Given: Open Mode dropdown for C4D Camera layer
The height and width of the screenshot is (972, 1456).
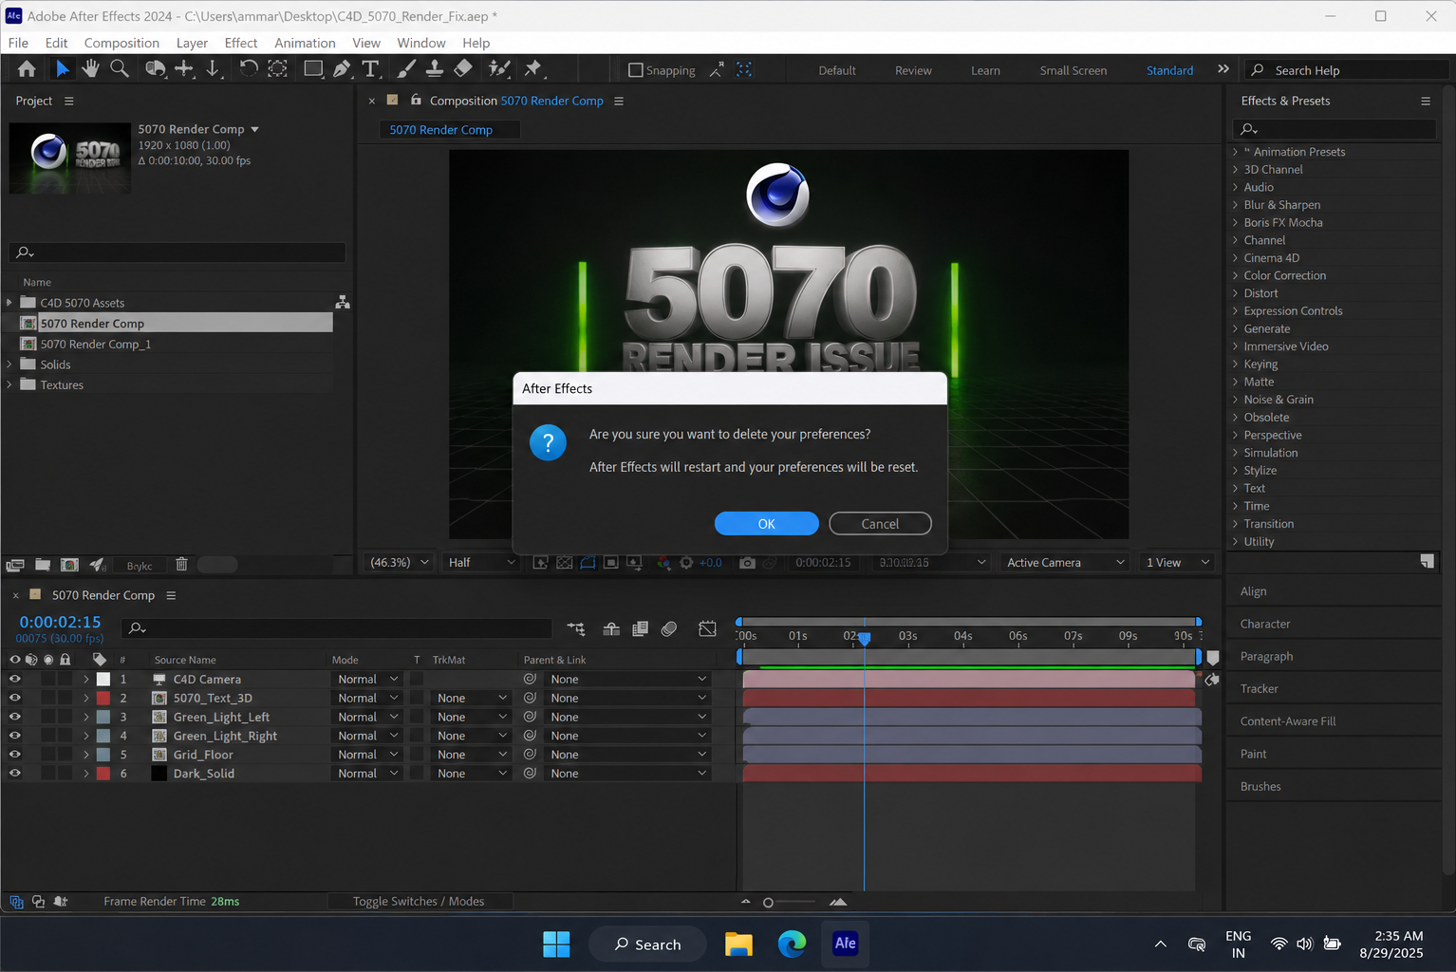Looking at the screenshot, I should click(367, 680).
